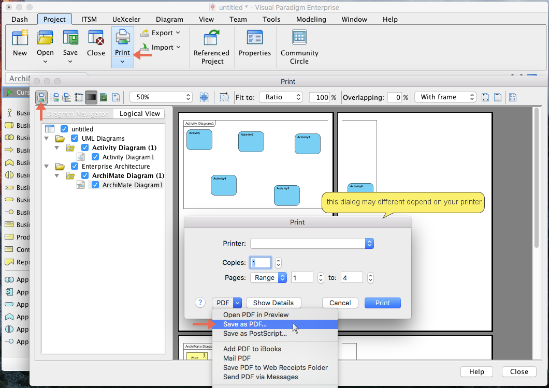549x388 pixels.
Task: Open Community Circle from the ribbon
Action: pyautogui.click(x=299, y=47)
